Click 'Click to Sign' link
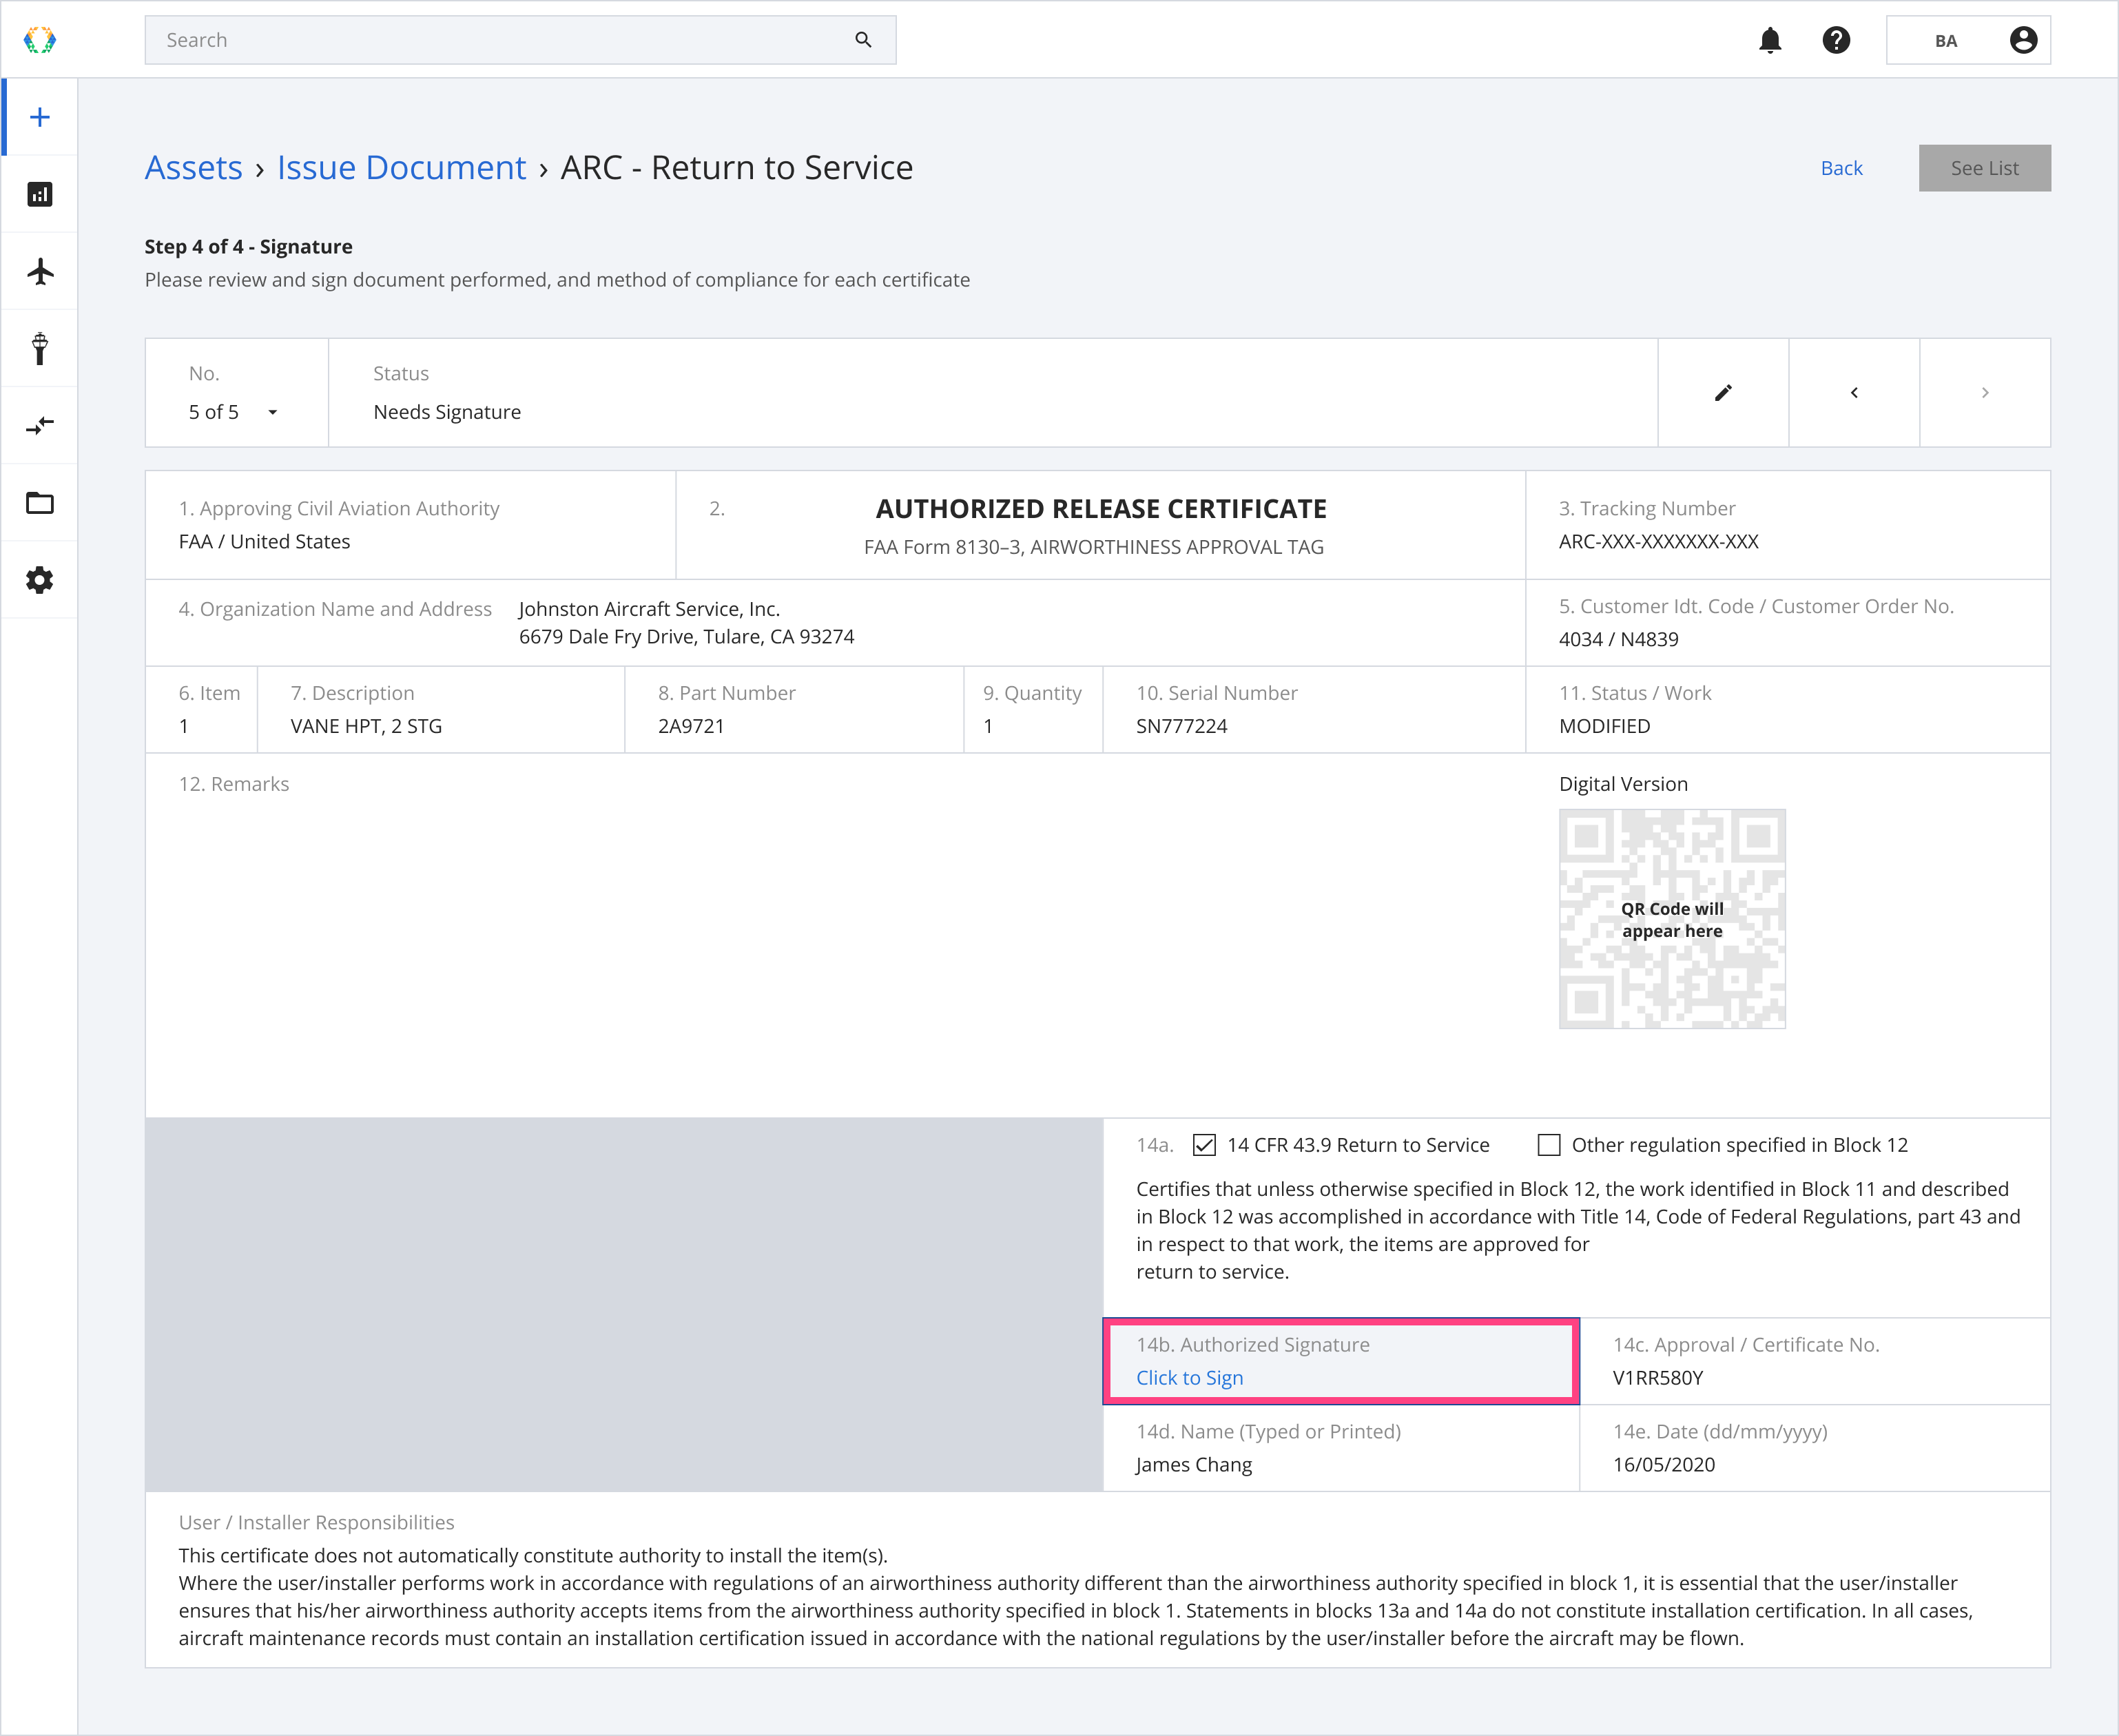 [x=1189, y=1378]
